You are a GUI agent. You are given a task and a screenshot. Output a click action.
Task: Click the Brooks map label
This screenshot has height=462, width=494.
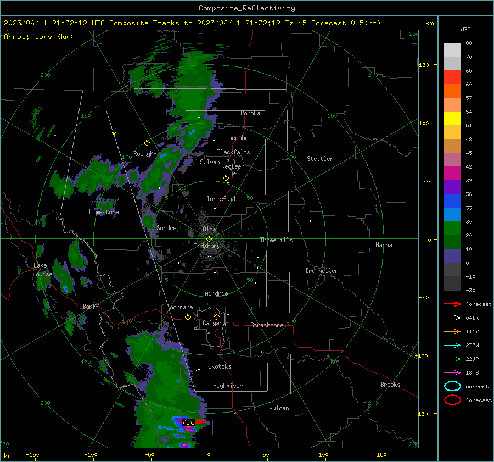click(x=390, y=385)
